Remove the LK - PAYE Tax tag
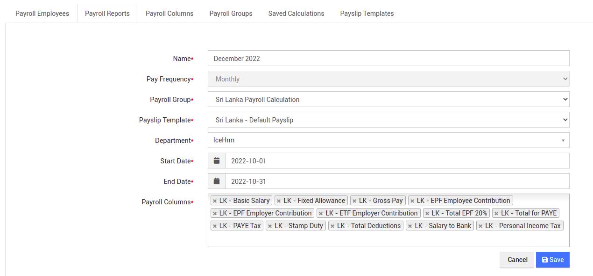593x276 pixels. (215, 226)
